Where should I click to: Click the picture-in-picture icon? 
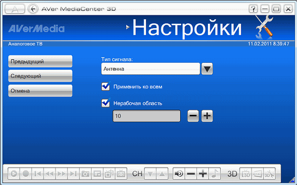pyautogui.click(x=98, y=174)
